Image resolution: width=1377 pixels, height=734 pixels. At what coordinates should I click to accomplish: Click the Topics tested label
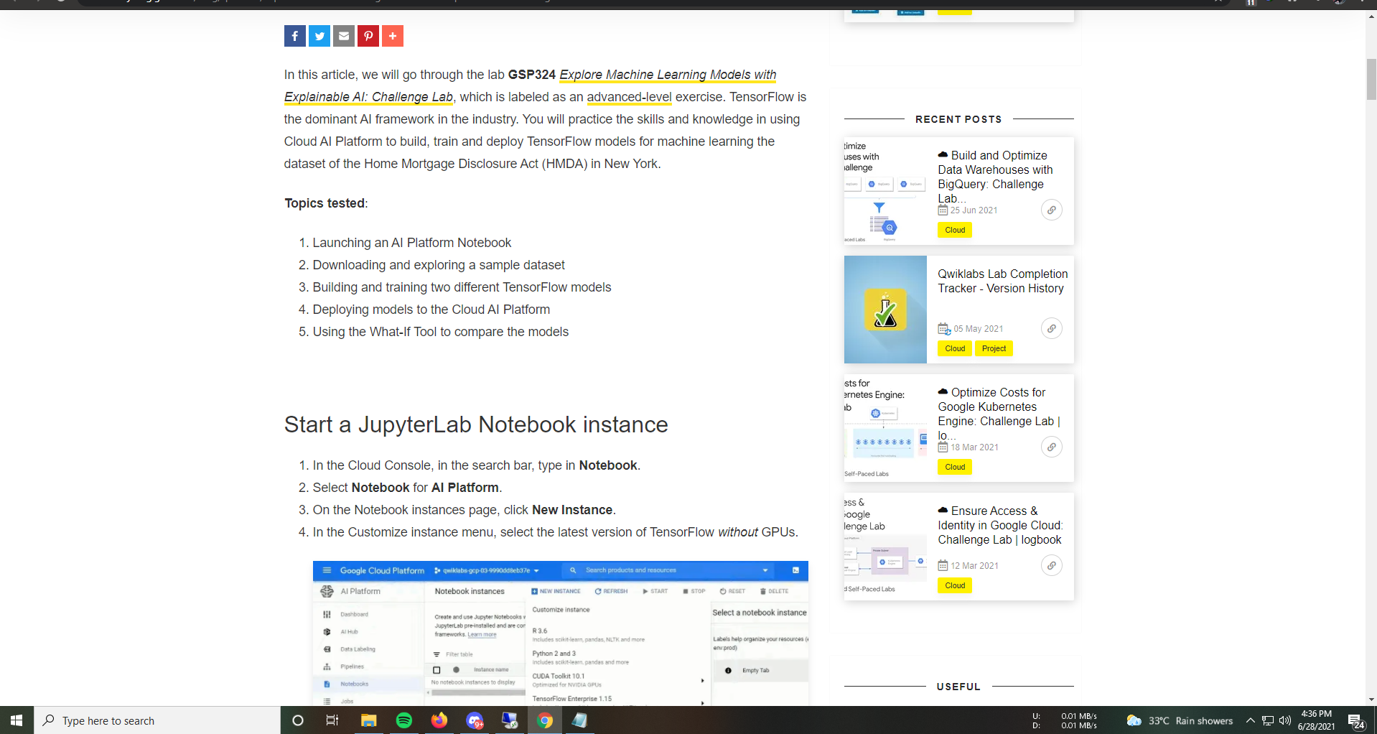pyautogui.click(x=326, y=203)
